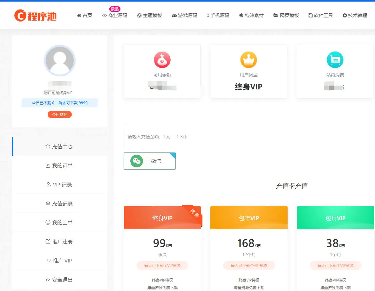
Task: Select the 终身VIP plan card header
Action: point(162,218)
